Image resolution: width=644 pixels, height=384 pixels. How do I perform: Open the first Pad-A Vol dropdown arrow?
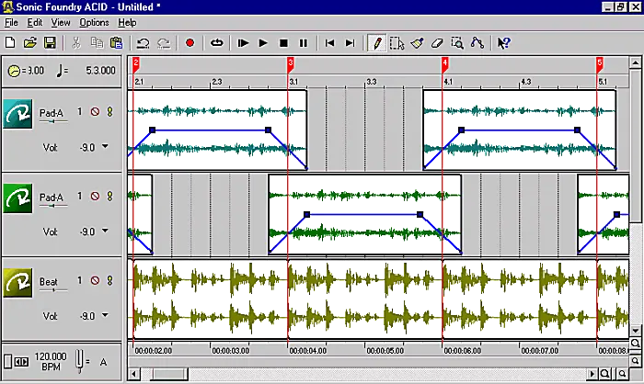click(105, 146)
